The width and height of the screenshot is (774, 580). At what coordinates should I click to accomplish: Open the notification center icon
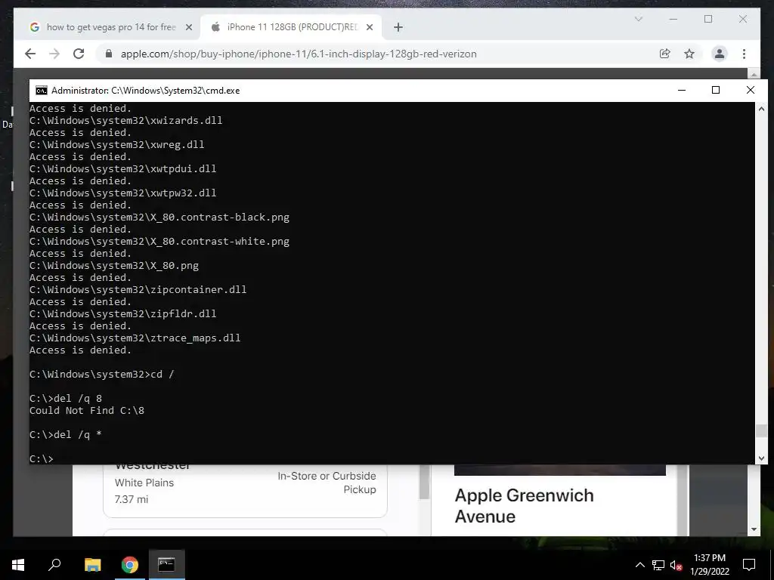click(x=749, y=565)
